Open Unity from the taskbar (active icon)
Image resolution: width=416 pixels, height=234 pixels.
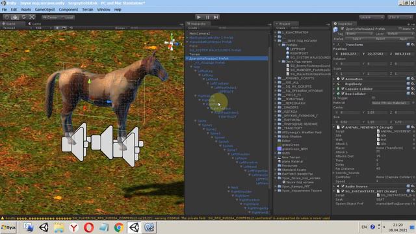pos(134,227)
